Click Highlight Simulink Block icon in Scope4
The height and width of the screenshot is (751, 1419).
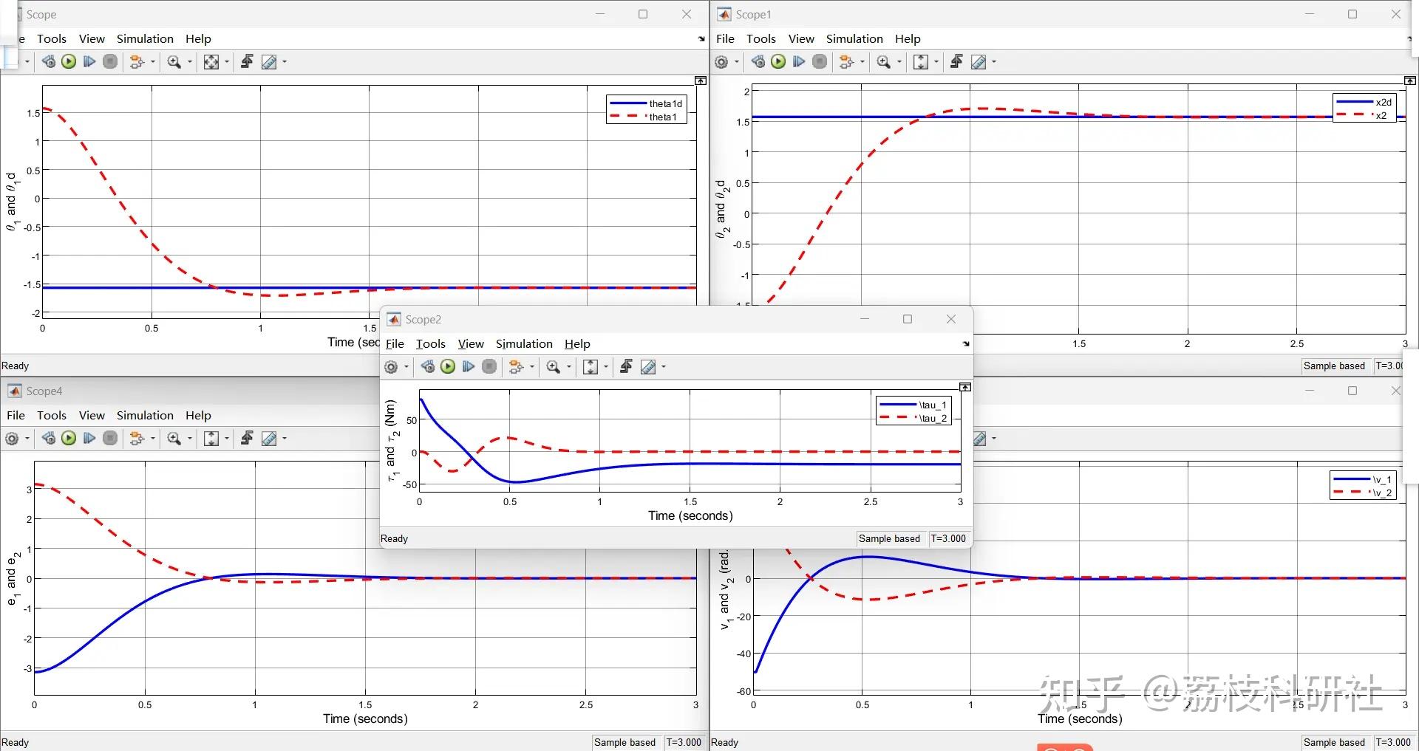click(137, 439)
